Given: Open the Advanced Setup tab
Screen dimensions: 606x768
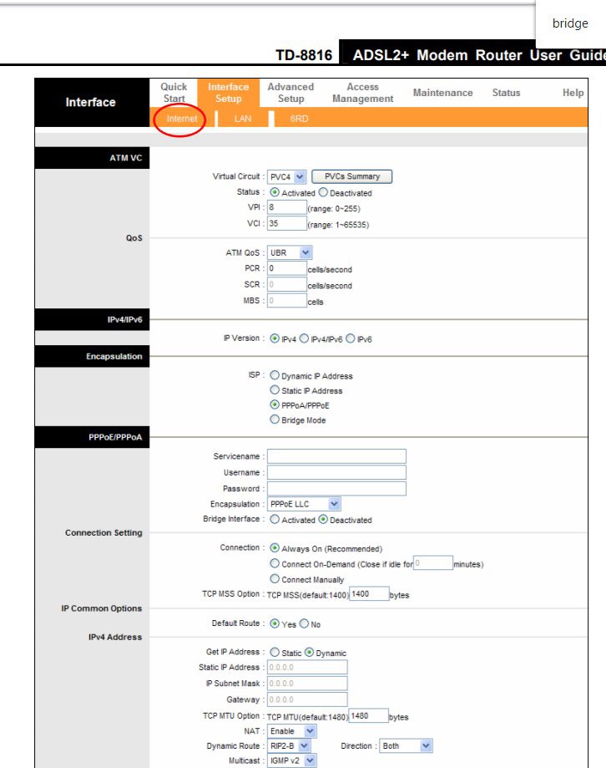Looking at the screenshot, I should 290,93.
